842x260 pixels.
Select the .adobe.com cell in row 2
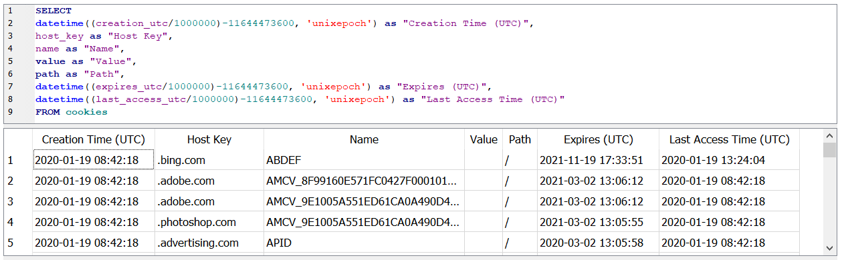pyautogui.click(x=209, y=181)
